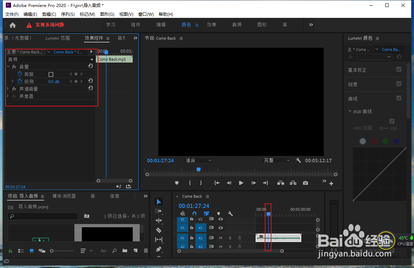Image resolution: width=414 pixels, height=268 pixels.
Task: Open timeline display settings wrench
Action: (230, 213)
